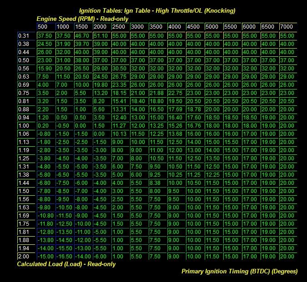Select the 500 RPM column header
The image size is (307, 282).
45,27
